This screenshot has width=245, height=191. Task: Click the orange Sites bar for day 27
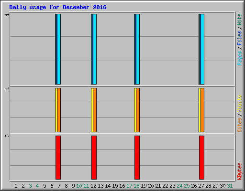click(202, 110)
